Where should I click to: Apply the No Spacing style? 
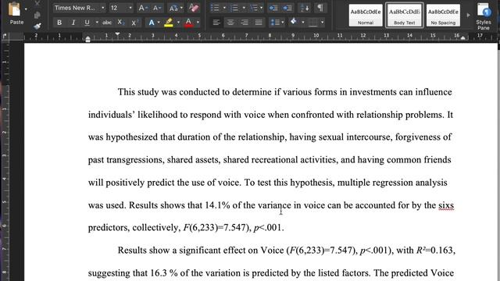click(443, 16)
